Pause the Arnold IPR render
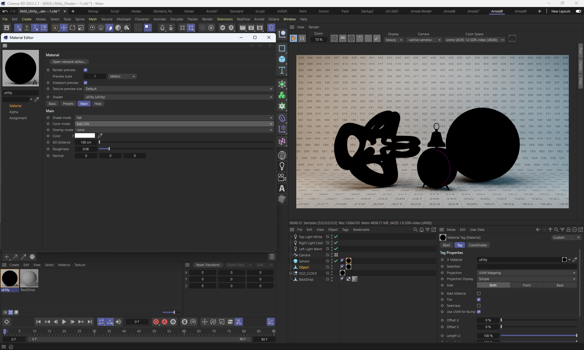Viewport: 584px width, 350px height. pyautogui.click(x=302, y=39)
